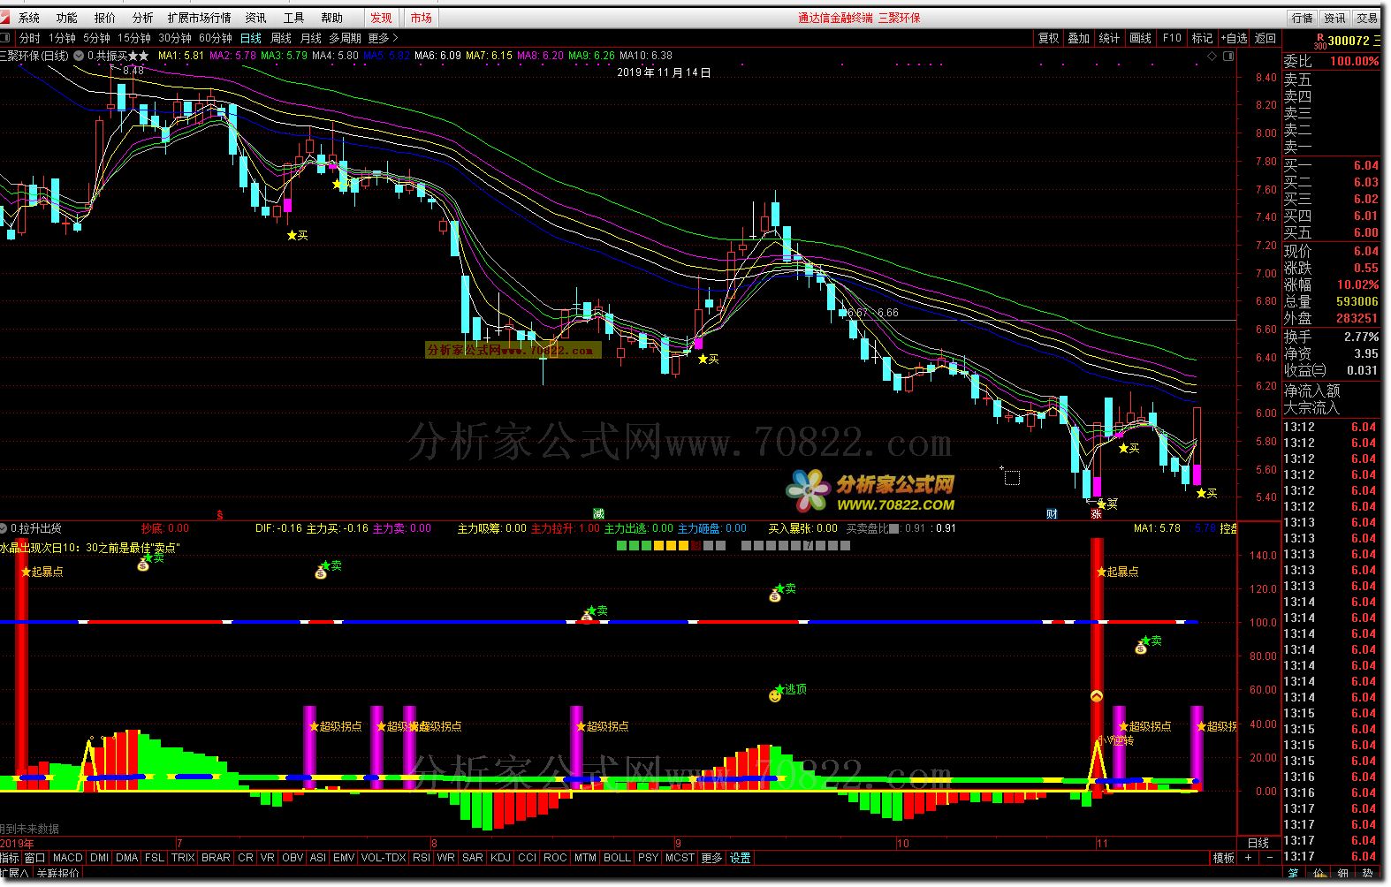The image size is (1391, 887).
Task: Open F10 company info
Action: click(x=1172, y=38)
